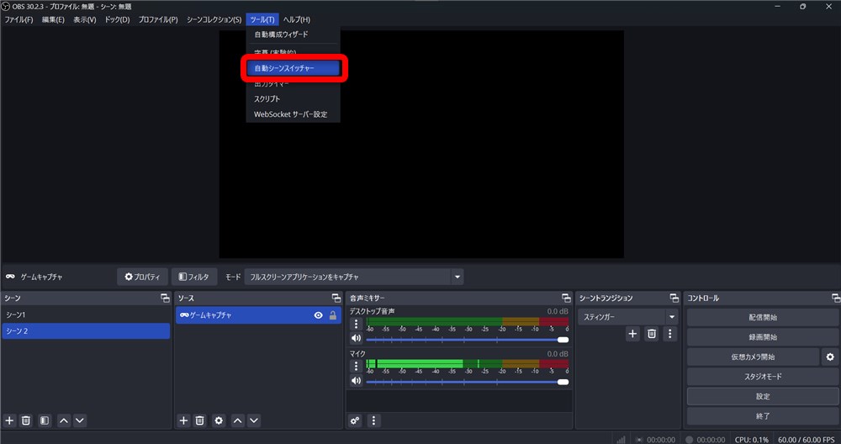
Task: Close the ツール(T) menu
Action: click(x=262, y=20)
